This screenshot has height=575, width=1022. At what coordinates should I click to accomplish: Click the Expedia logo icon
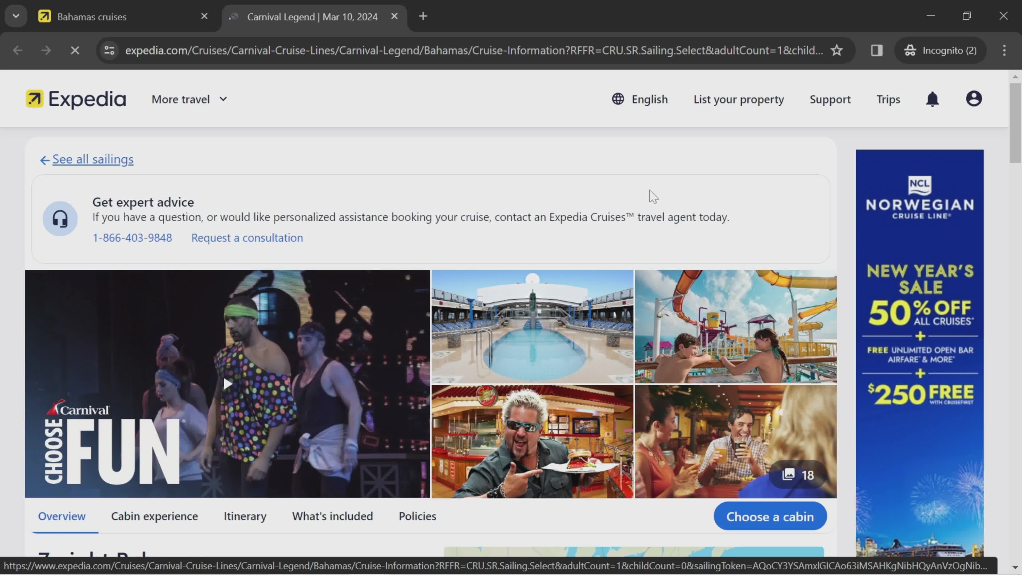[x=34, y=99]
